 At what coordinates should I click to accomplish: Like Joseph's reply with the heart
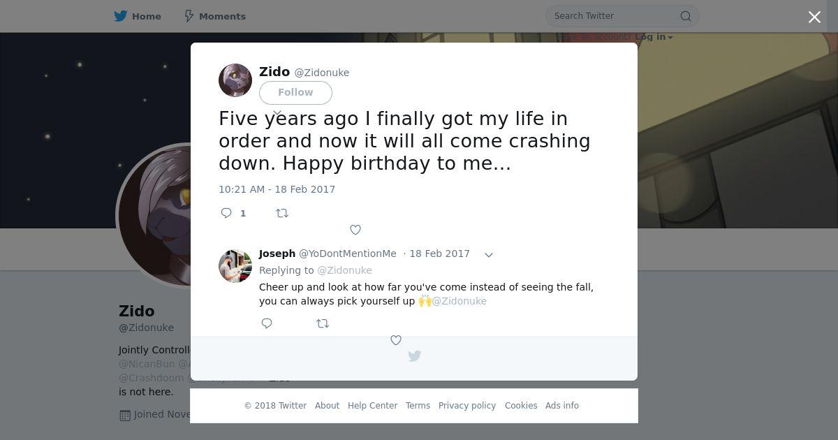(396, 340)
